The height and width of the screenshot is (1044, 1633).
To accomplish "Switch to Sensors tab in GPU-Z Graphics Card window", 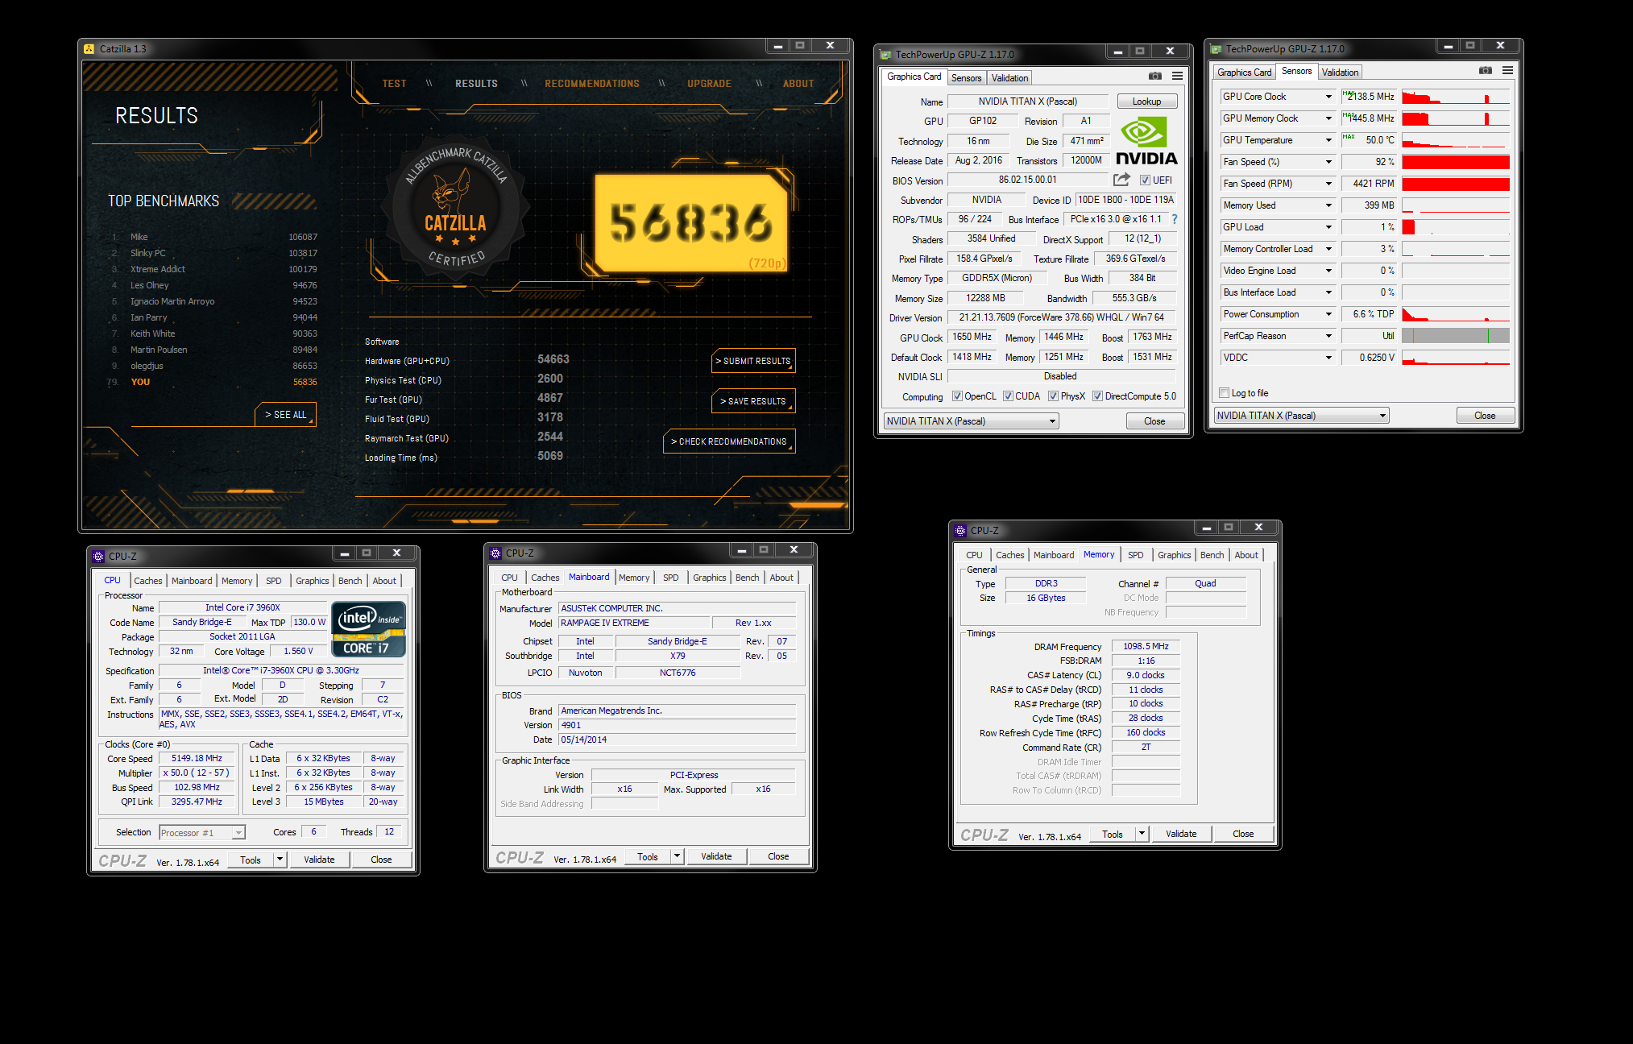I will [966, 78].
